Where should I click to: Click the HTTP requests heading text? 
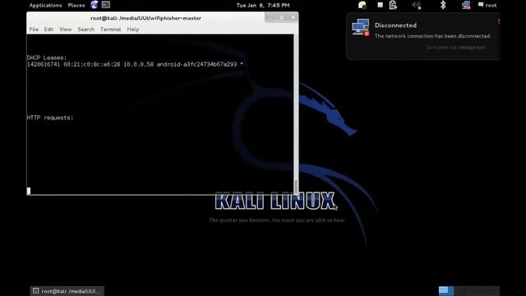(x=50, y=118)
